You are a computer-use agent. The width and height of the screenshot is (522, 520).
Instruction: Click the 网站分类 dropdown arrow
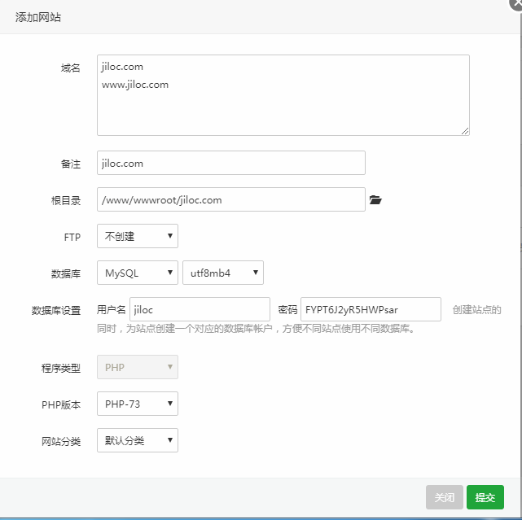click(170, 440)
